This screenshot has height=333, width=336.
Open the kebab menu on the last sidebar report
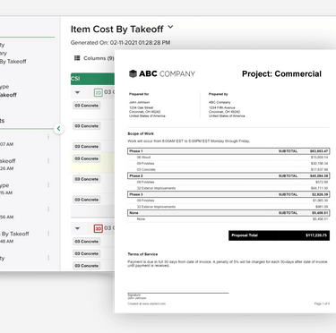click(x=48, y=258)
